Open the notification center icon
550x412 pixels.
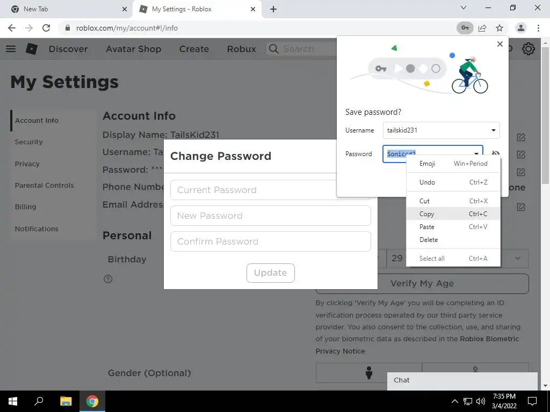[532, 401]
